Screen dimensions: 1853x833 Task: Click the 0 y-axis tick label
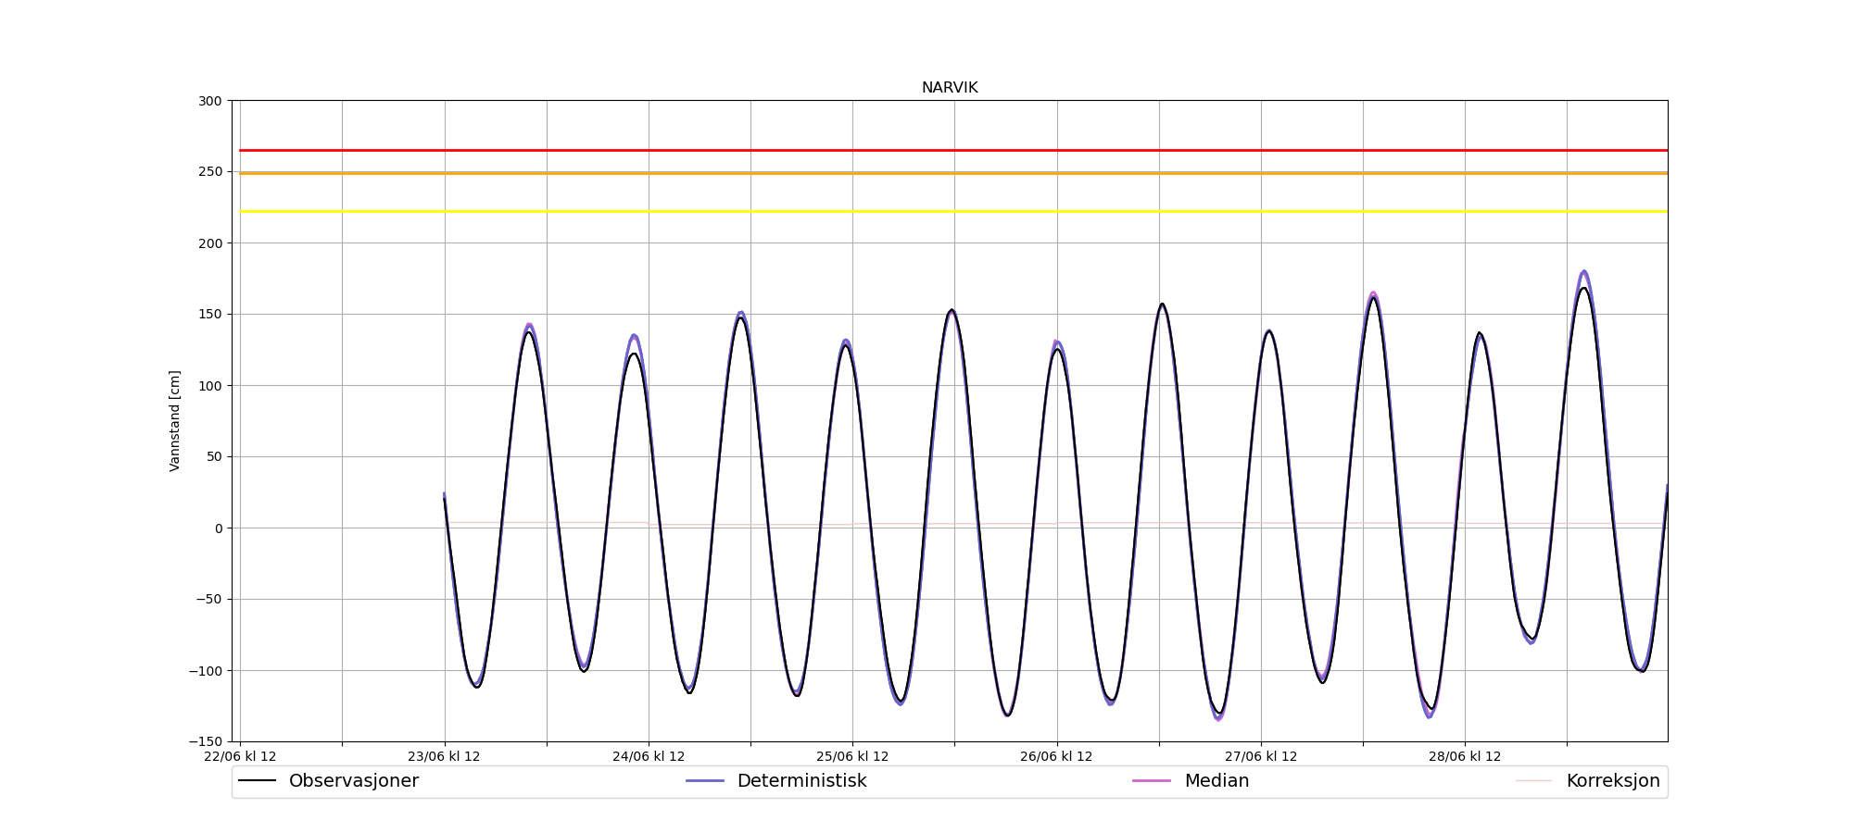point(220,528)
